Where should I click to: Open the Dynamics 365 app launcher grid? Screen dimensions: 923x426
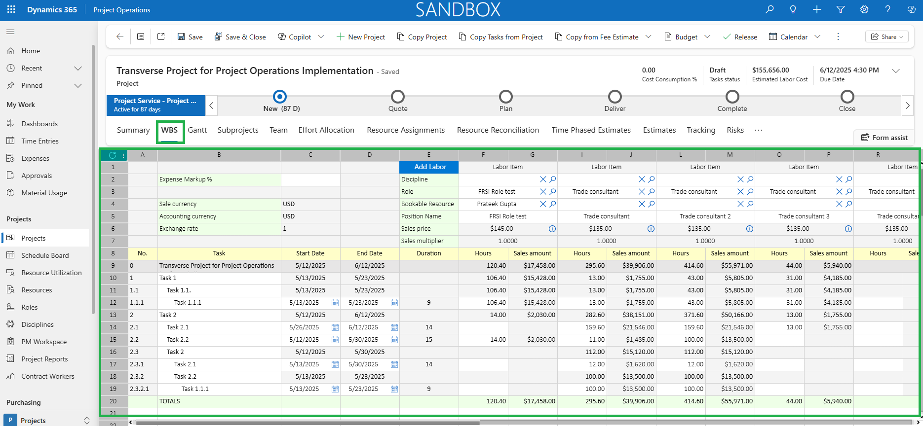pos(11,9)
